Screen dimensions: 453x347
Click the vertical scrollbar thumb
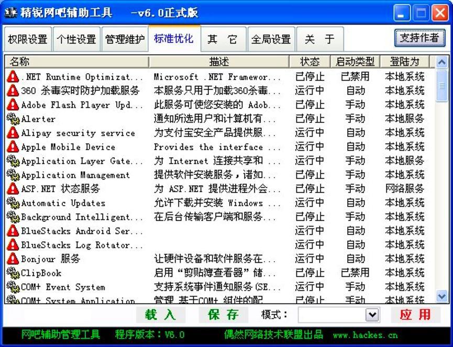441,85
